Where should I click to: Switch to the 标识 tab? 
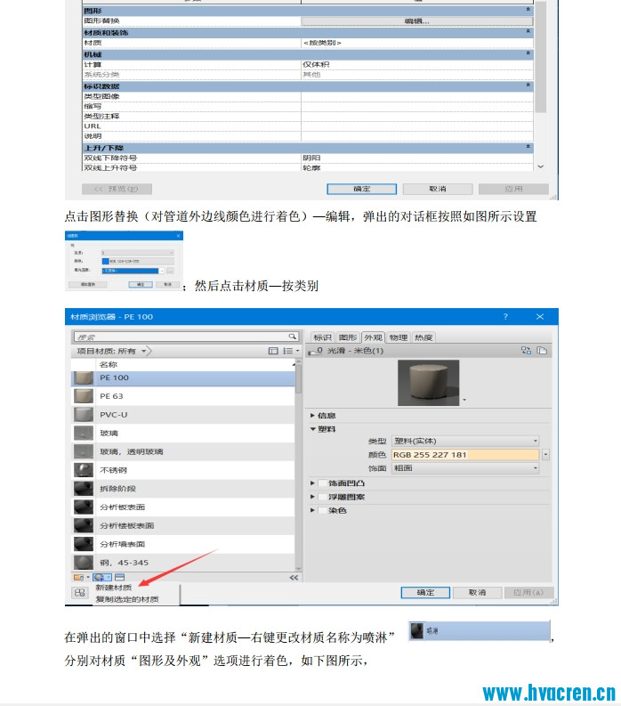[322, 337]
